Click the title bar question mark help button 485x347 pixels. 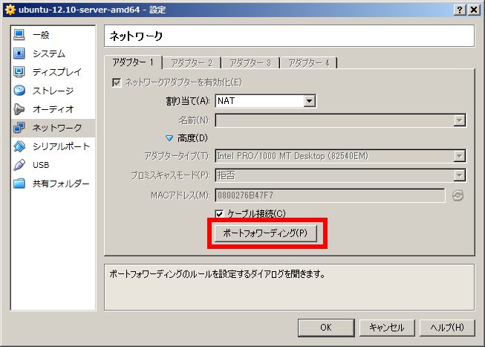pos(460,10)
